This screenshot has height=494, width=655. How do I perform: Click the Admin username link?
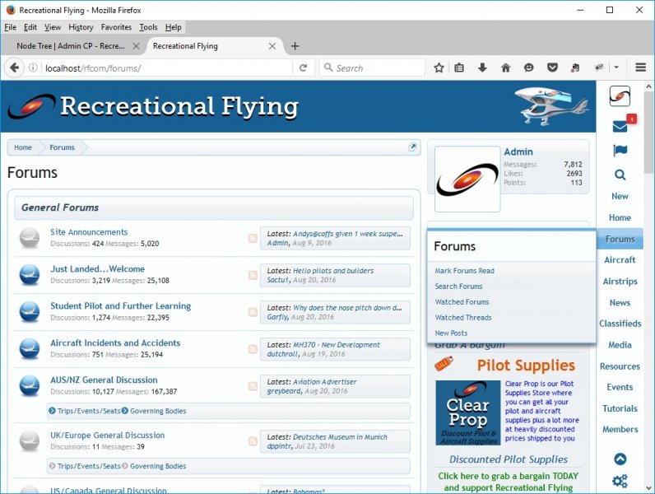tap(518, 151)
